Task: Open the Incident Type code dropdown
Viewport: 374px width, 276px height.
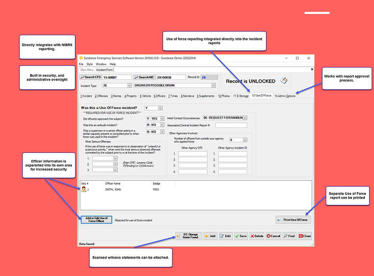Action: [x=129, y=85]
